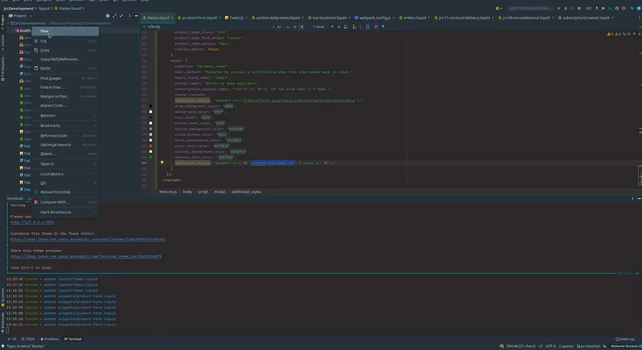Click the Git rollback icon
The height and width of the screenshot is (350, 642).
click(x=624, y=8)
